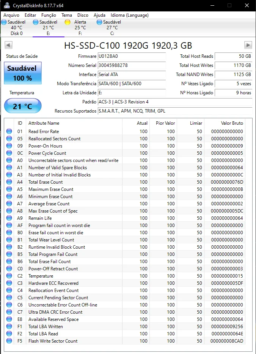Select the Max Erase Count of Spec row

point(125,211)
